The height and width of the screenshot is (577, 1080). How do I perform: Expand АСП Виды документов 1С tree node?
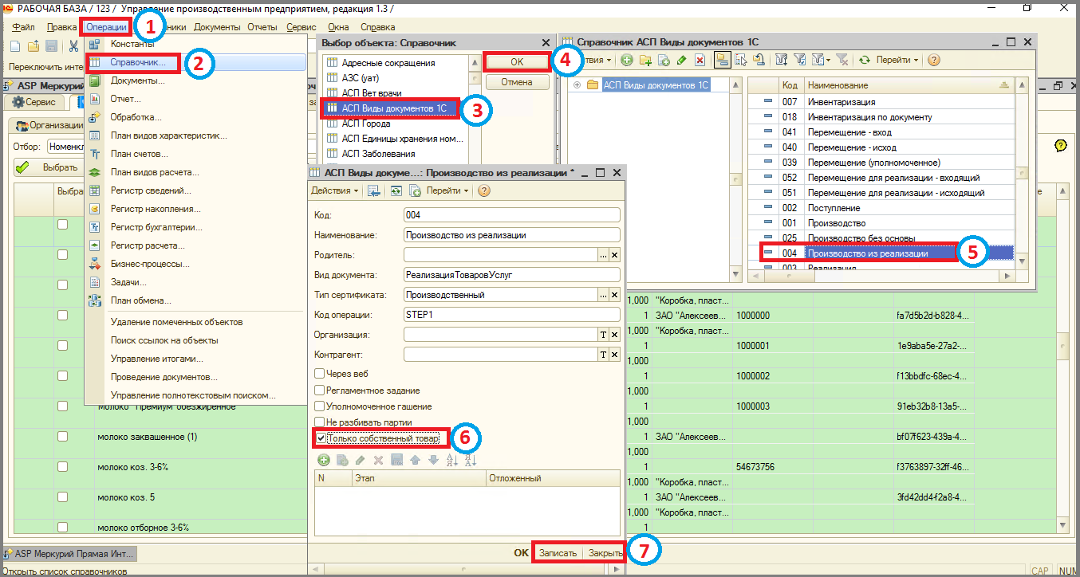(x=577, y=84)
